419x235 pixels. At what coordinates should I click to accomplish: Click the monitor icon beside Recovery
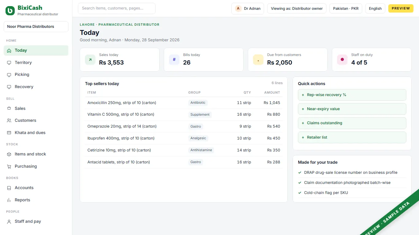point(9,87)
